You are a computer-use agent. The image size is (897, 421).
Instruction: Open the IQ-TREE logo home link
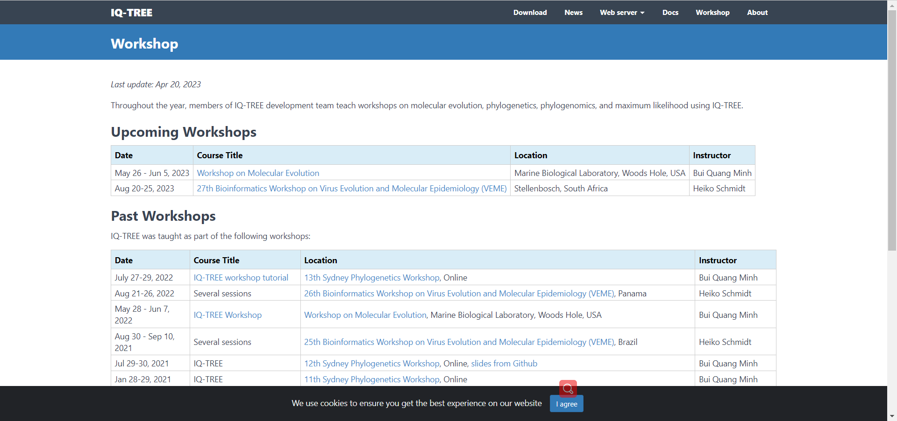tap(131, 13)
